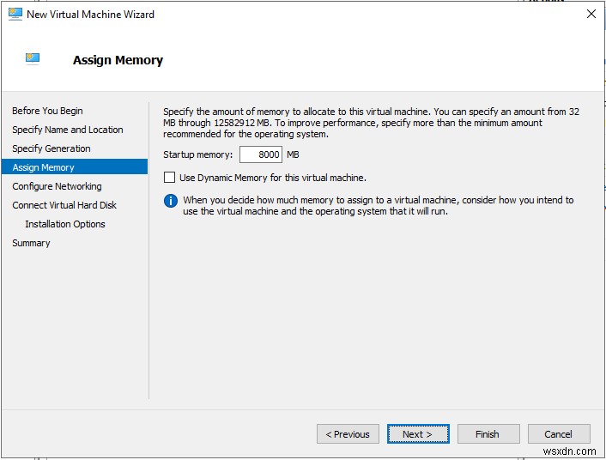Open Specify Name and Location step

click(x=68, y=130)
